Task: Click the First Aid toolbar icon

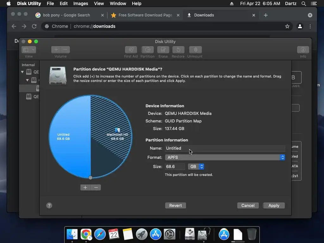Action: (x=131, y=50)
